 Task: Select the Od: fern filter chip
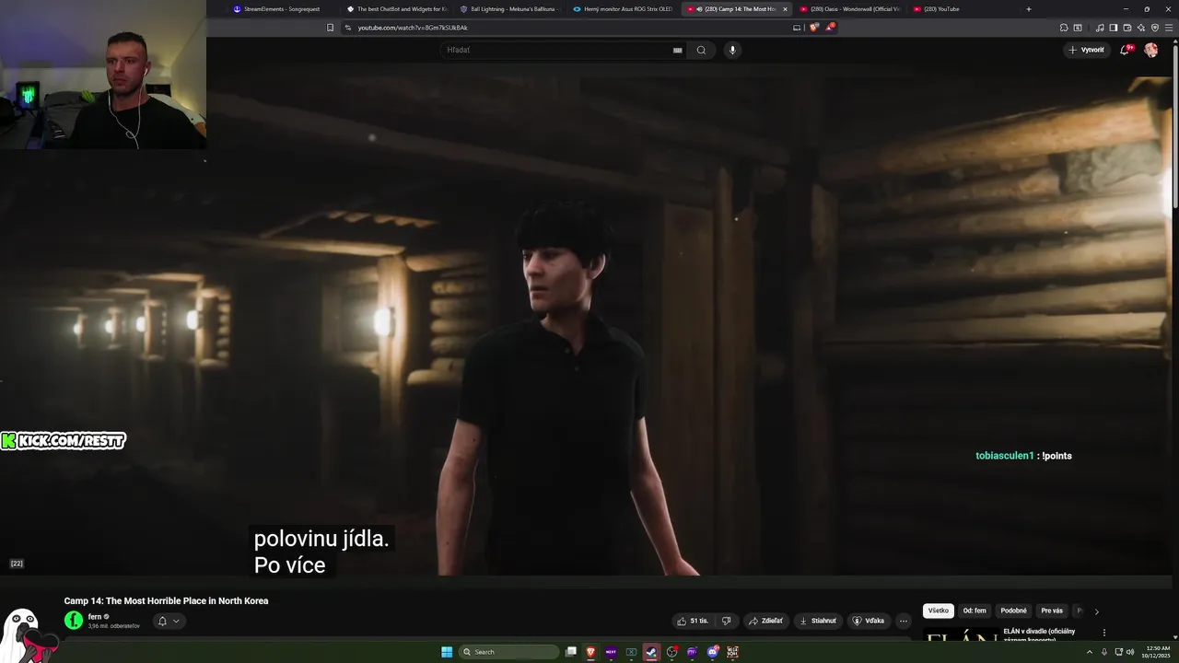pos(975,611)
